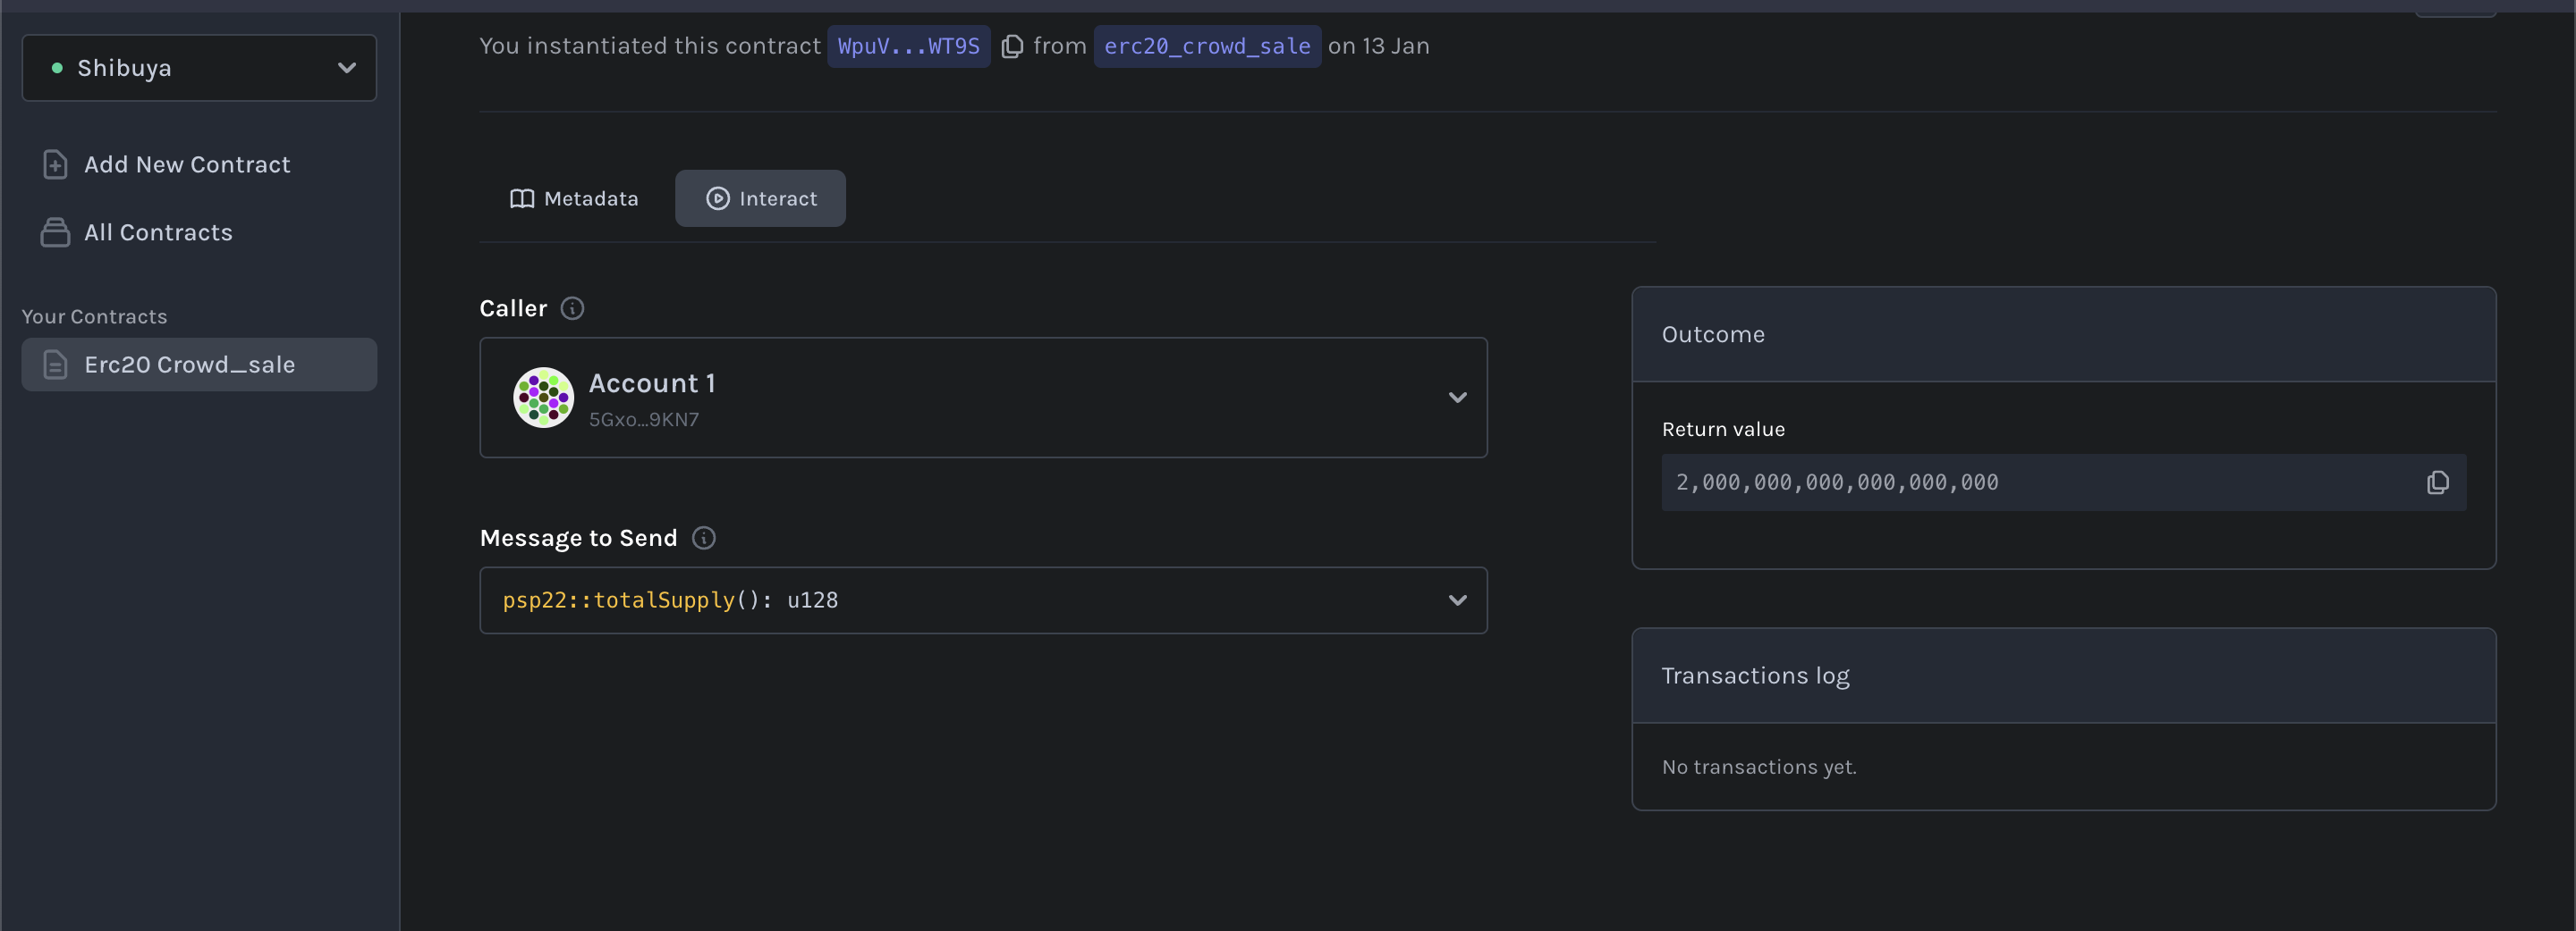Open the Shibuya network dropdown
Viewport: 2576px width, 931px height.
click(x=199, y=68)
